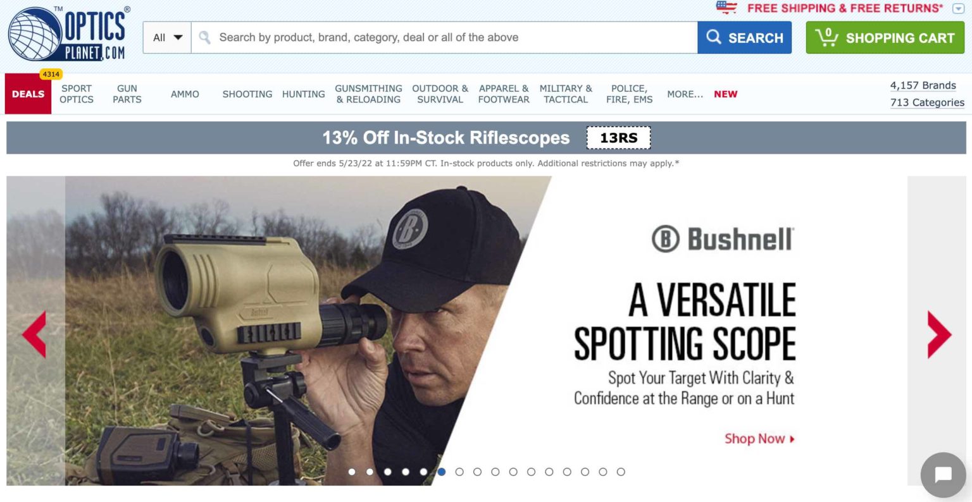Select the carousel dot right of the active one
The height and width of the screenshot is (502, 972).
click(459, 472)
